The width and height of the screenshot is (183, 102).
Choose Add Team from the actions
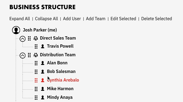click(96, 19)
